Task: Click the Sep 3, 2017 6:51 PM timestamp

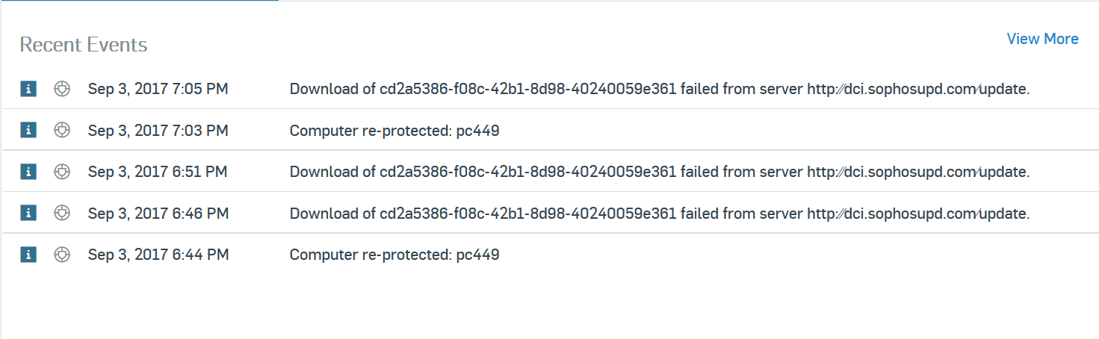Action: pos(158,172)
